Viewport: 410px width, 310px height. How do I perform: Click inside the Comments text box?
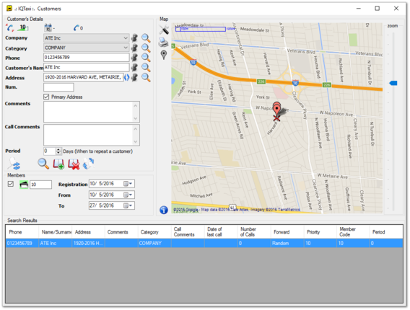point(88,112)
